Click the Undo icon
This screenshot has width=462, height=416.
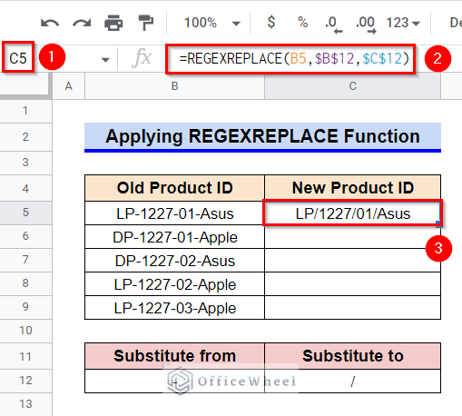pos(50,24)
